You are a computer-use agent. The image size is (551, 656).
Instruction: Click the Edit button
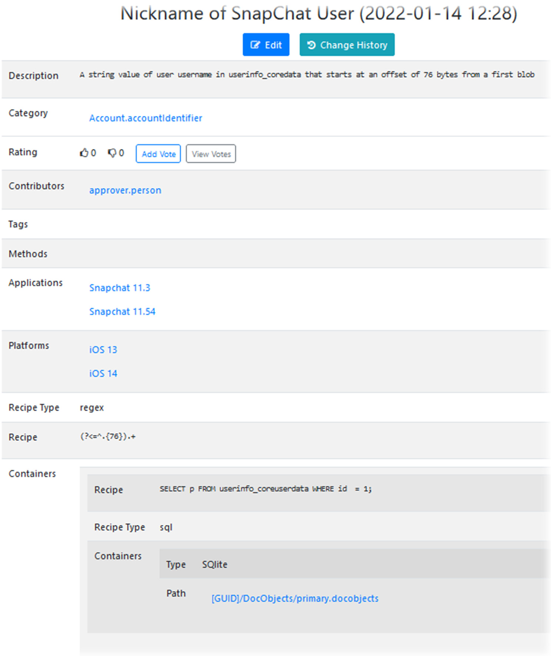tap(266, 45)
